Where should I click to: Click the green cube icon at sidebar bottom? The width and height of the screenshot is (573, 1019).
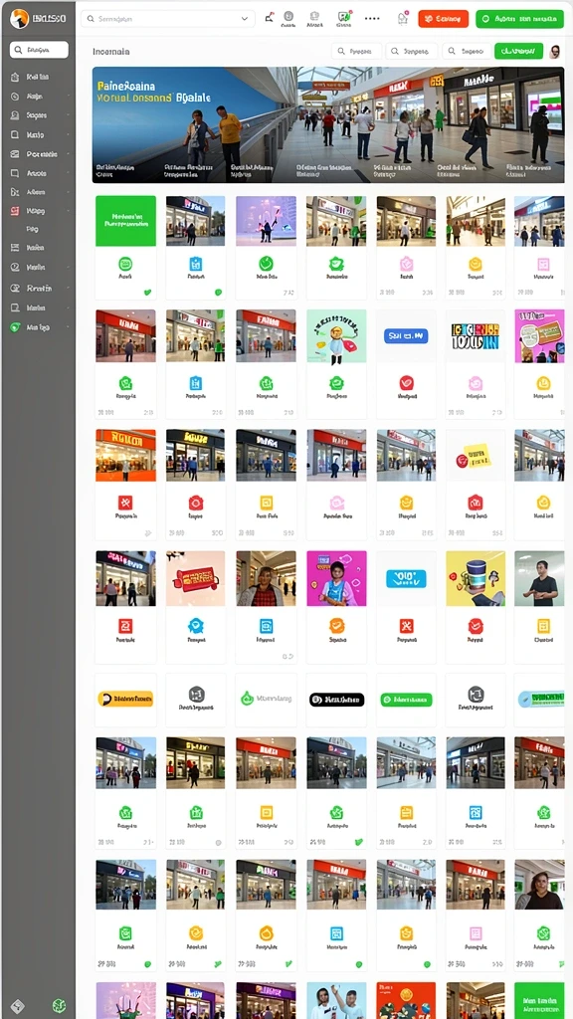(59, 1005)
